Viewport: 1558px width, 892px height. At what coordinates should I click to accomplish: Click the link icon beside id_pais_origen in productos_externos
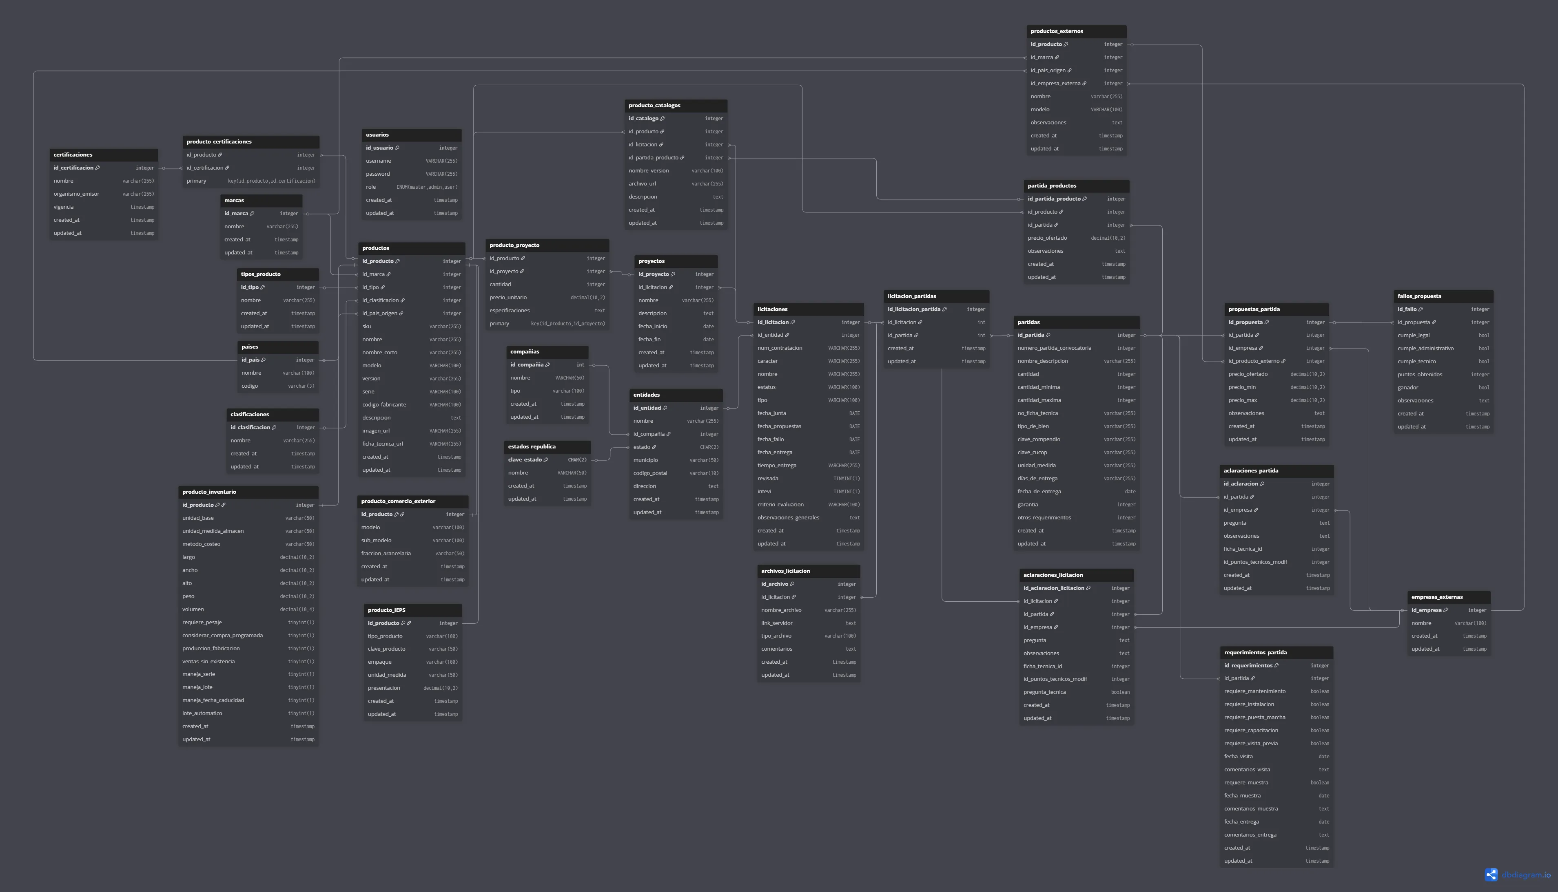point(1070,71)
